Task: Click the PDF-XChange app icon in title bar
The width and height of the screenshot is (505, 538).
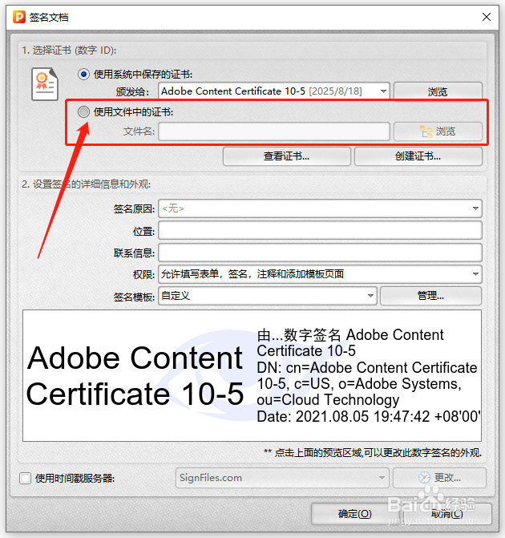Action: coord(19,17)
